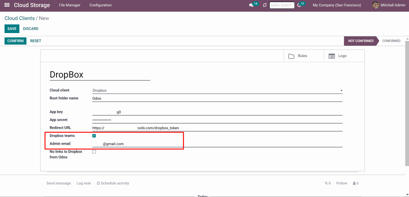Click the Rules folder icon
The image size is (409, 197).
click(291, 56)
